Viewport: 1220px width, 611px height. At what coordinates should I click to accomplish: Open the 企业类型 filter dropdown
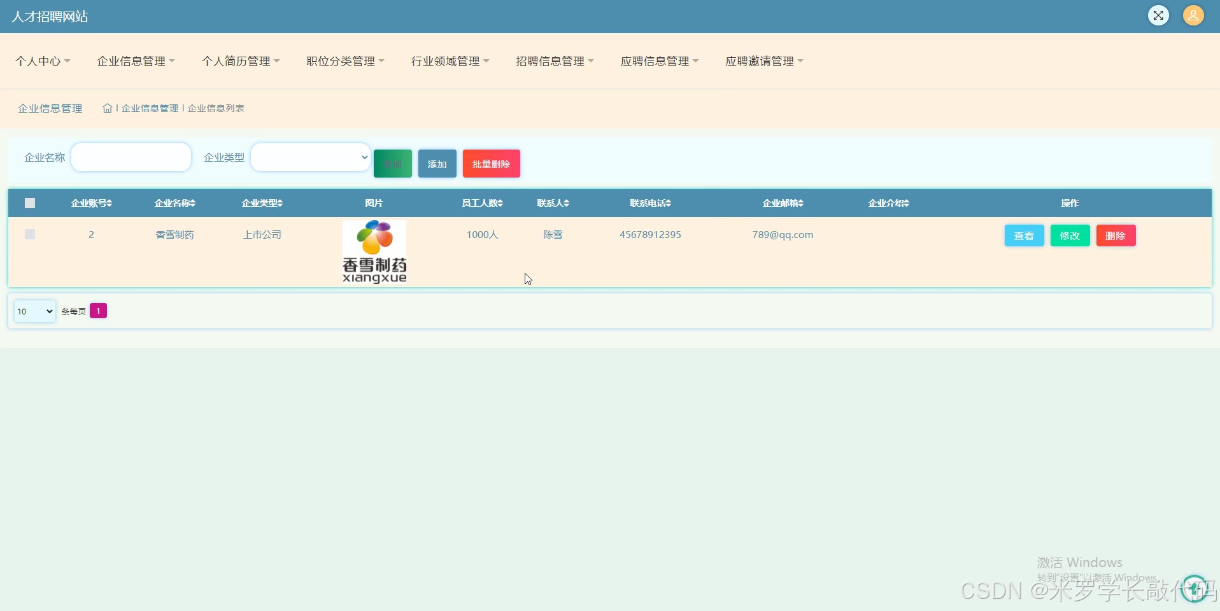tap(311, 157)
